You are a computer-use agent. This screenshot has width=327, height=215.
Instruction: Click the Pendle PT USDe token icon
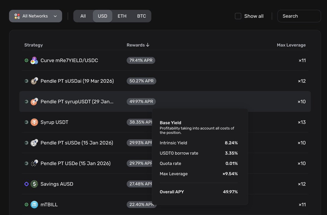(x=34, y=163)
